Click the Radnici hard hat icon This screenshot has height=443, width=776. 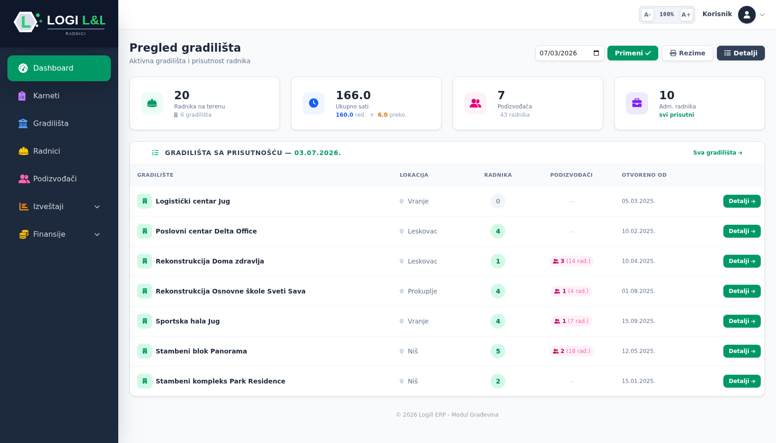[x=24, y=151]
